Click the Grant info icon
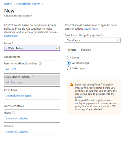The height and width of the screenshot is (150, 131). [x=14, y=113]
